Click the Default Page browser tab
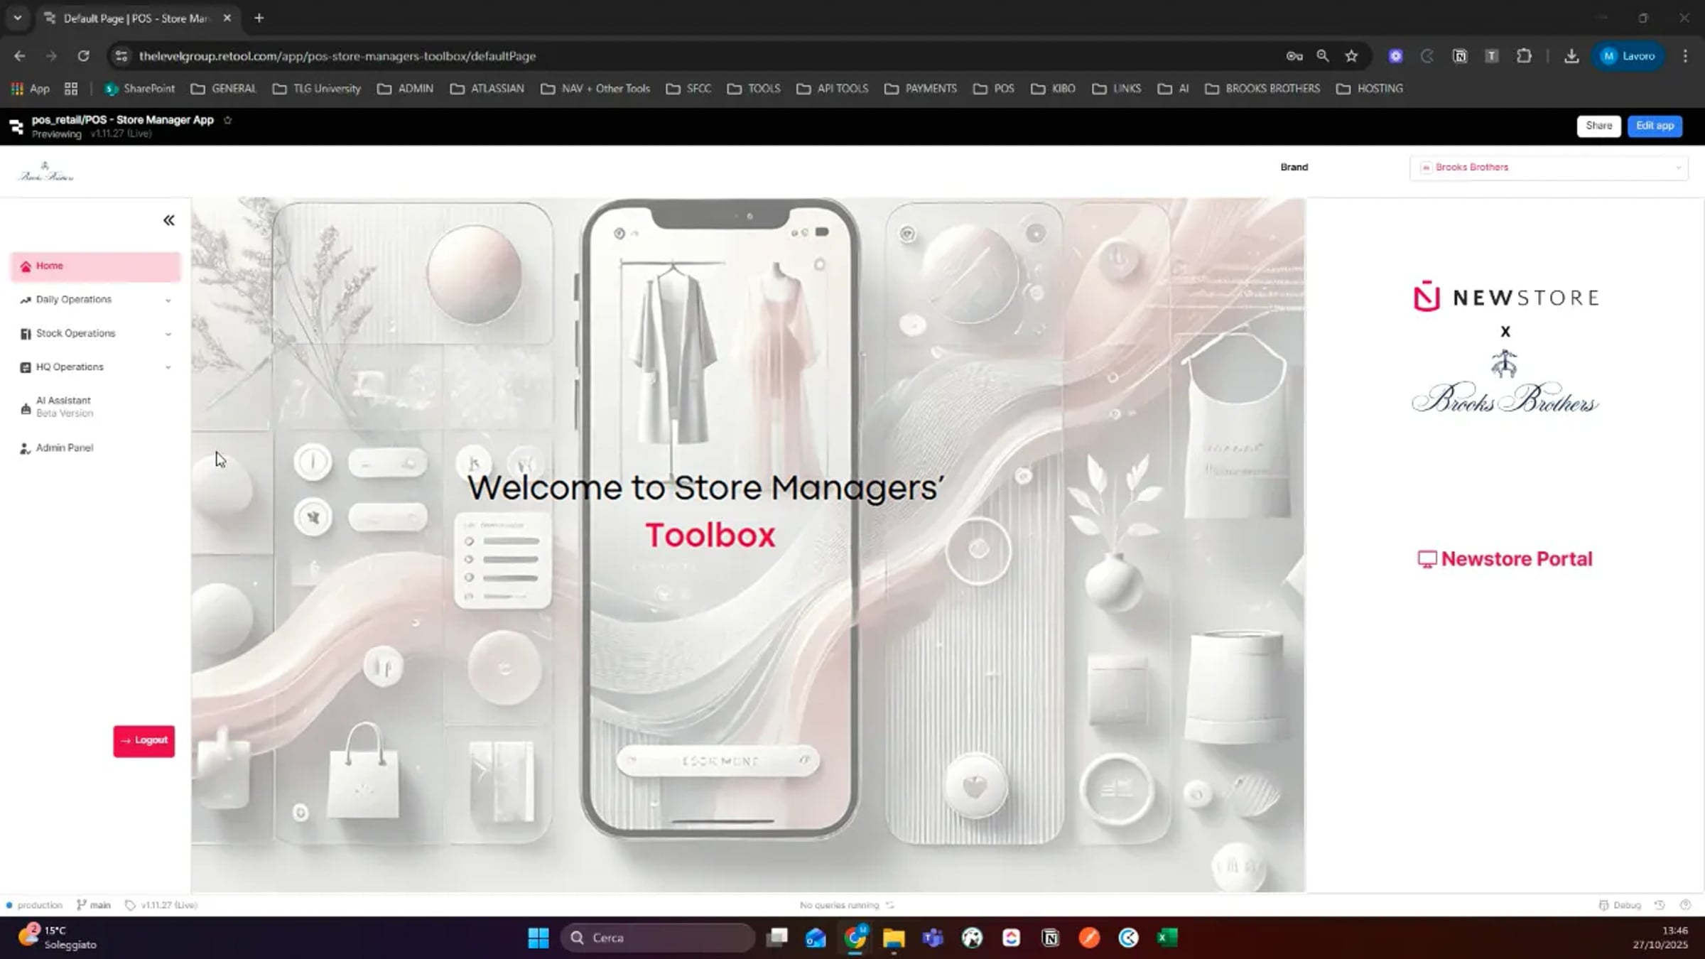Image resolution: width=1705 pixels, height=959 pixels. pos(137,18)
